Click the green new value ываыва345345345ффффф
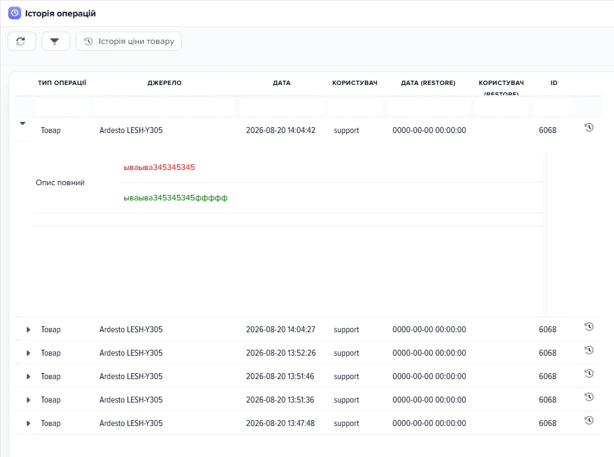Screen dimensions: 614x457 175,198
